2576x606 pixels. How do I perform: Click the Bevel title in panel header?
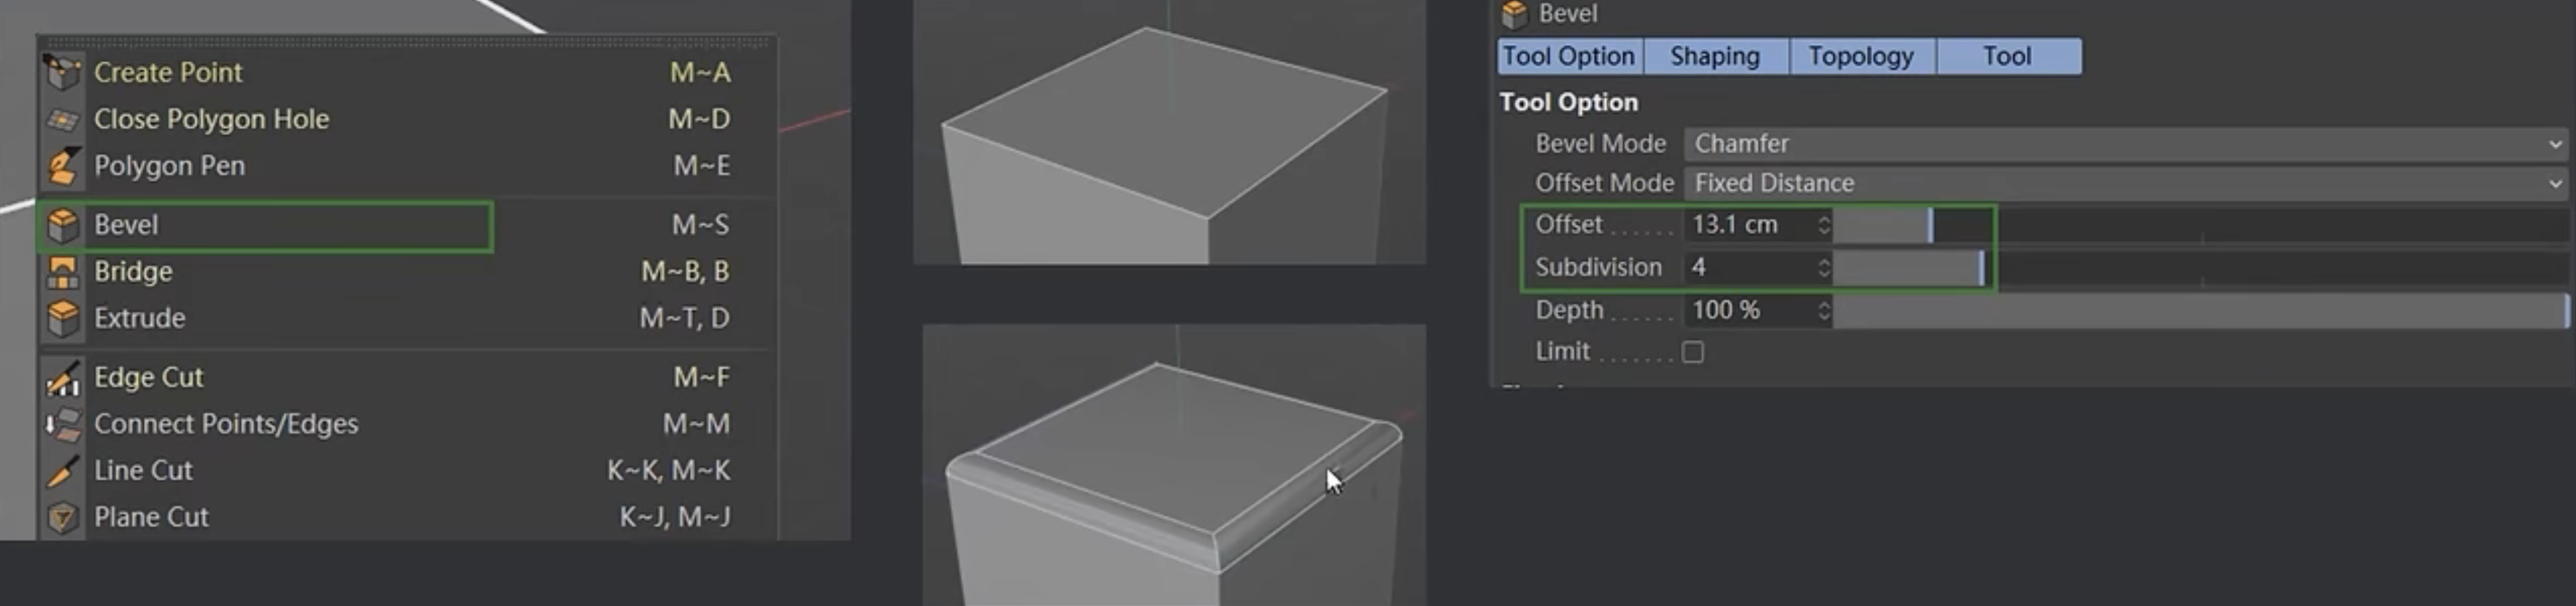coord(1568,14)
